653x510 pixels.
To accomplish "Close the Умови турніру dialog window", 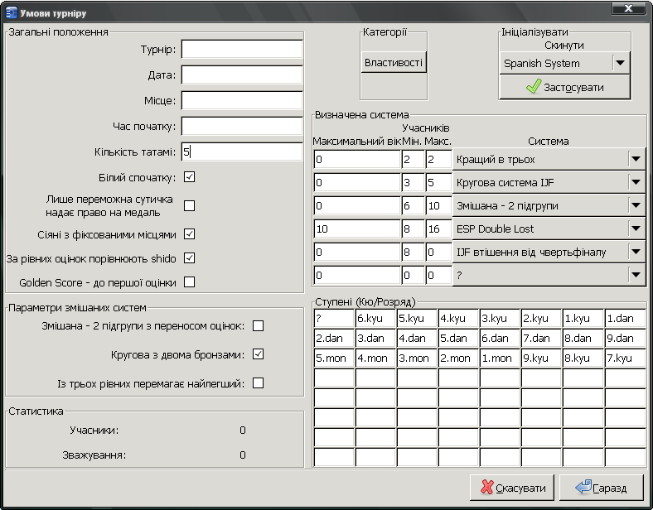I will pyautogui.click(x=628, y=8).
